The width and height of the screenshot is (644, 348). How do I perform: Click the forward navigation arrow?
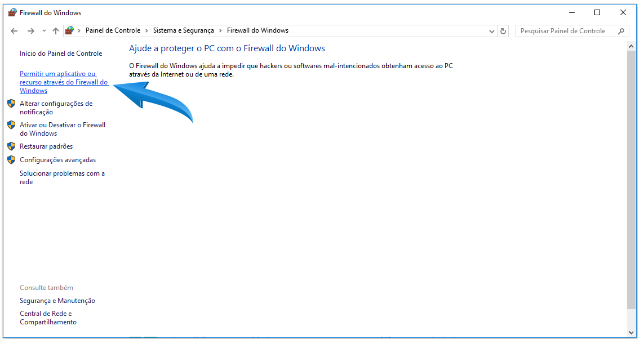(x=31, y=31)
